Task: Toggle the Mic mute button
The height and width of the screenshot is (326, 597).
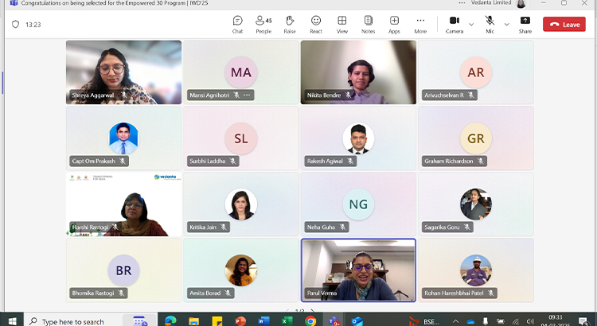Action: 490,24
